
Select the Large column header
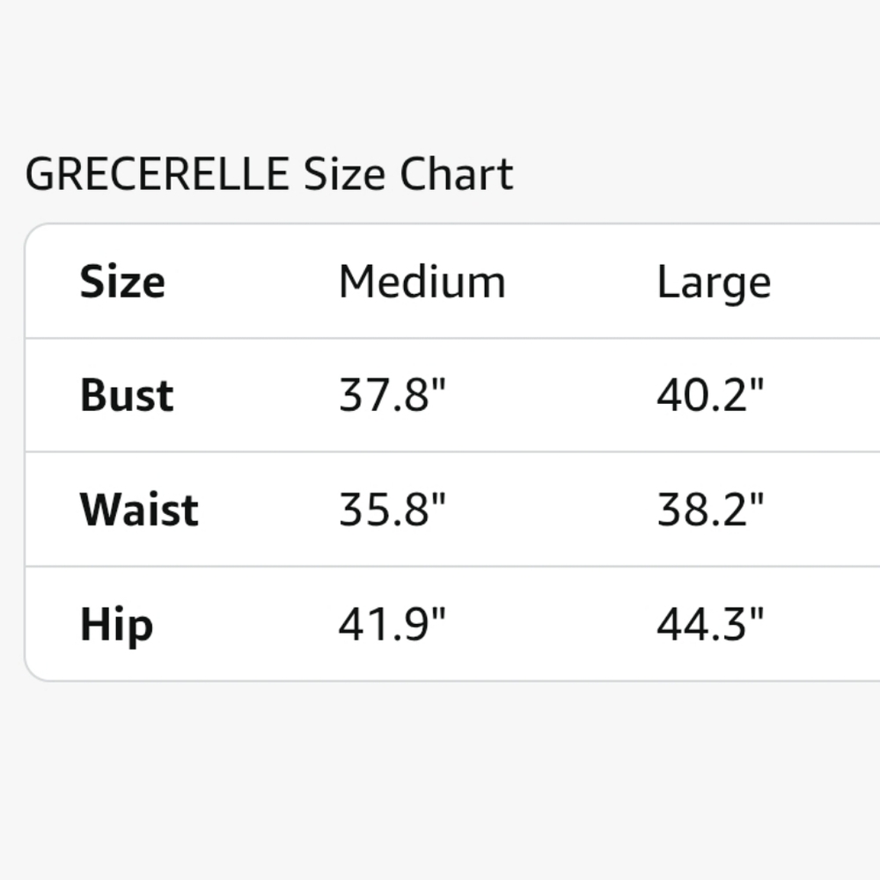[714, 282]
